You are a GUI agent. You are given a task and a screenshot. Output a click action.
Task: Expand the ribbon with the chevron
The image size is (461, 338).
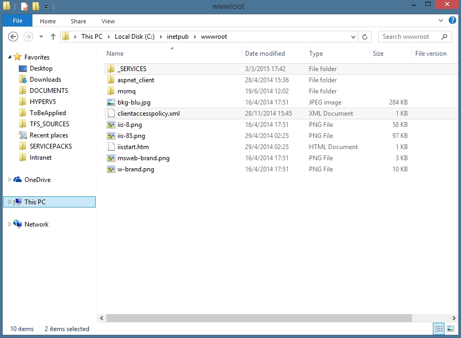pyautogui.click(x=441, y=21)
